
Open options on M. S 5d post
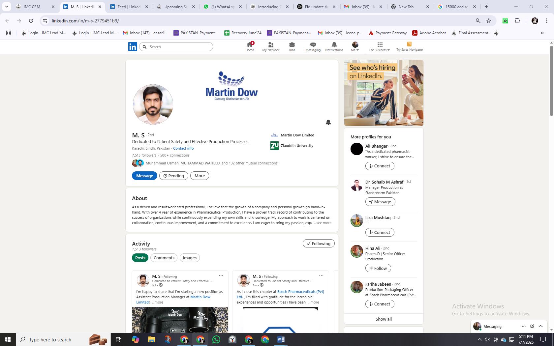coord(221,276)
